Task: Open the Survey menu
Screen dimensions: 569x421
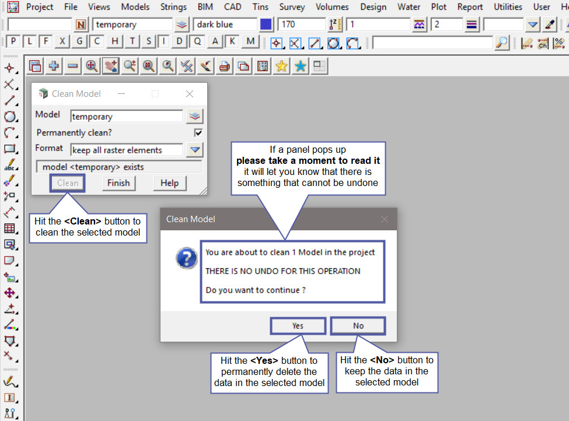Action: pos(292,7)
